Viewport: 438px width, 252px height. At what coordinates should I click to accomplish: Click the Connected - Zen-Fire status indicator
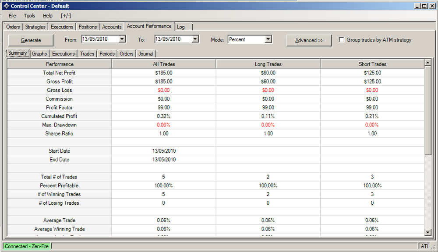coord(27,246)
